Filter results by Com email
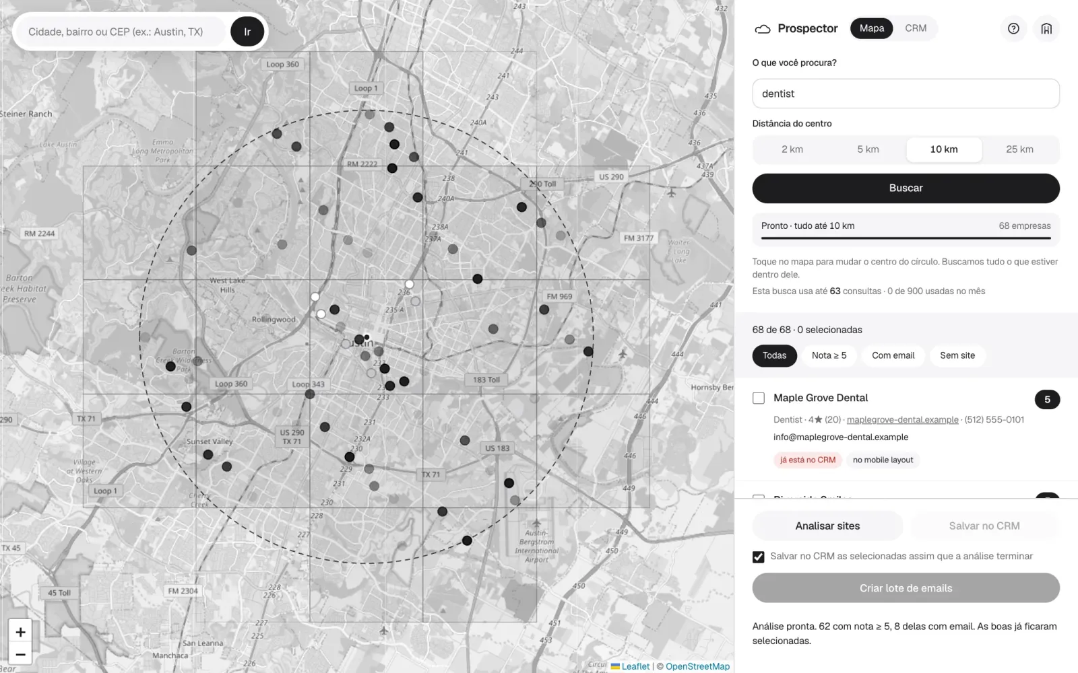Image resolution: width=1078 pixels, height=673 pixels. [x=893, y=355]
